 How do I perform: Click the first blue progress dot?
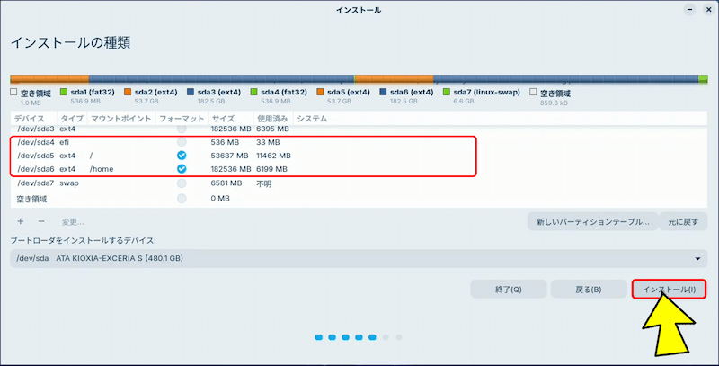point(319,338)
